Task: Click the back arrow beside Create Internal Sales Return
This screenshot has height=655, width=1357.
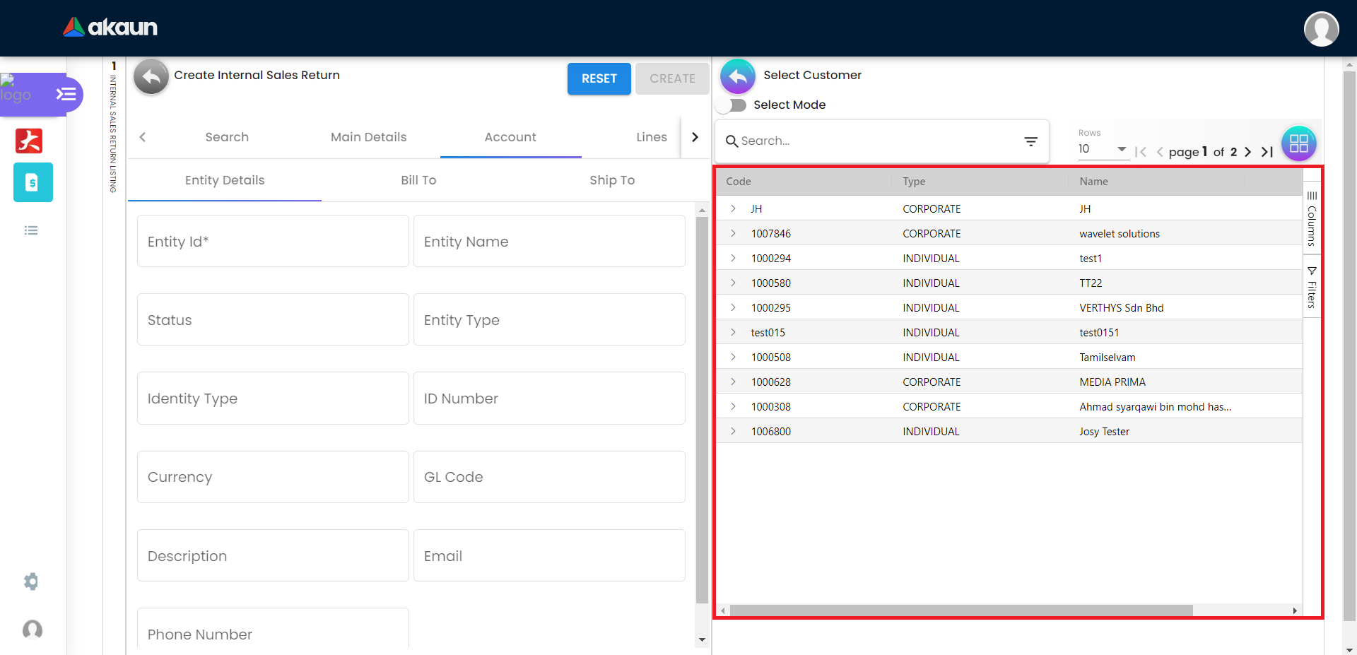Action: [x=151, y=76]
